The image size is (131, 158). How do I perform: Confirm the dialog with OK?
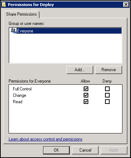click(x=56, y=150)
